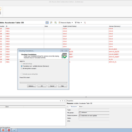This screenshot has width=132, height=132.
Task: Open Resource parser combo 'Determine on next update'
Action: click(94, 115)
